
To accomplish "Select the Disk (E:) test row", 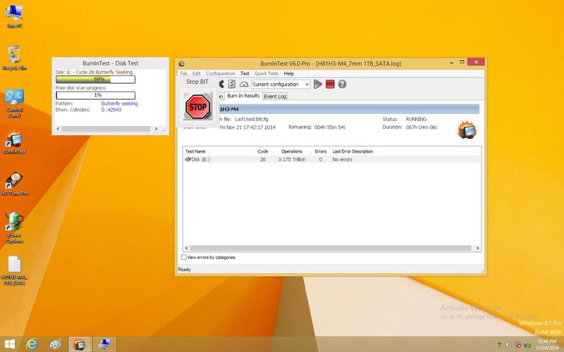I will 331,159.
